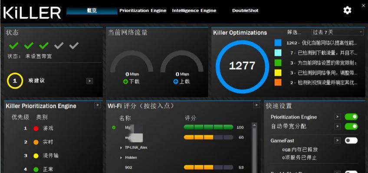Click the second green status checkmark
Viewport: 368px width, 173px height.
pyautogui.click(x=29, y=45)
